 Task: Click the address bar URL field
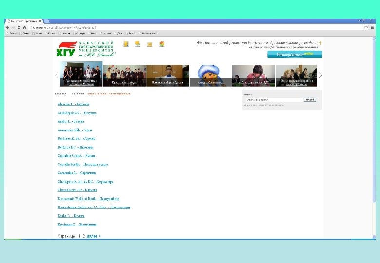[x=196, y=28]
